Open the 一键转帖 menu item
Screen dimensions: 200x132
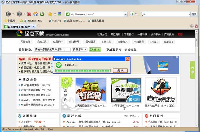pos(142,34)
